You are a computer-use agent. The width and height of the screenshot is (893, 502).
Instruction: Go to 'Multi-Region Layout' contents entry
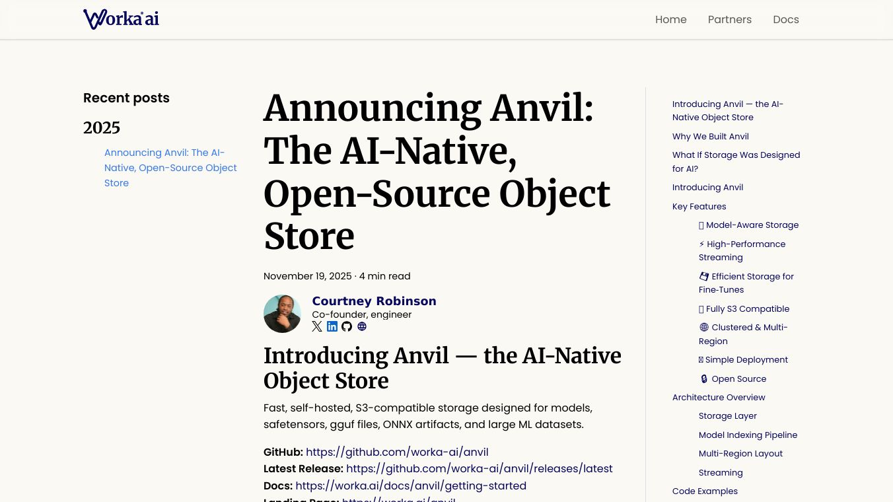coord(741,454)
